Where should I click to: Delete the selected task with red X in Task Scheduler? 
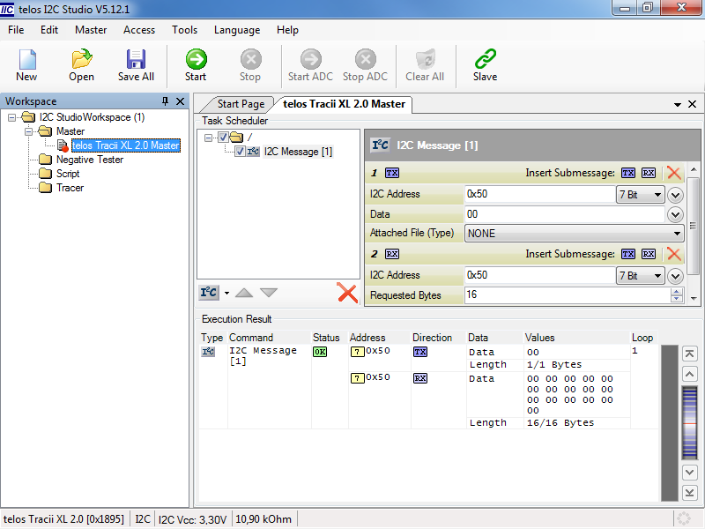pos(348,293)
